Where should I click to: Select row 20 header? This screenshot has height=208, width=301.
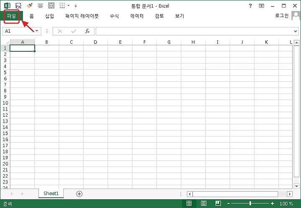click(5, 164)
